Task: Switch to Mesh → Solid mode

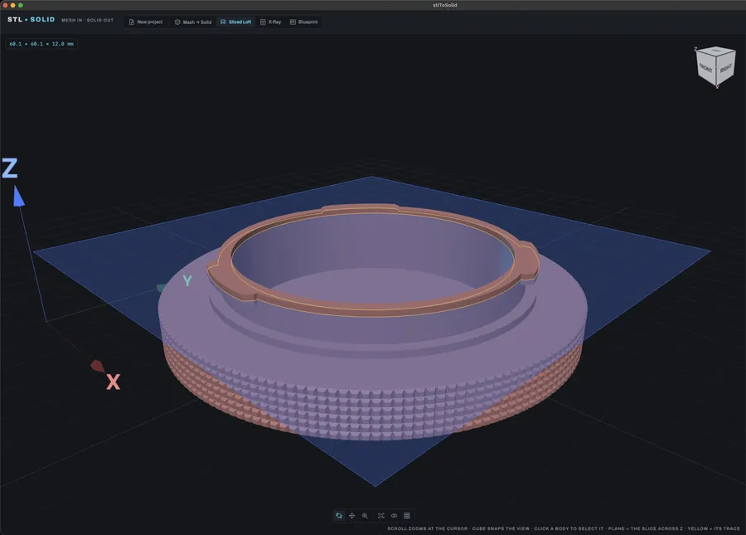Action: pyautogui.click(x=193, y=22)
